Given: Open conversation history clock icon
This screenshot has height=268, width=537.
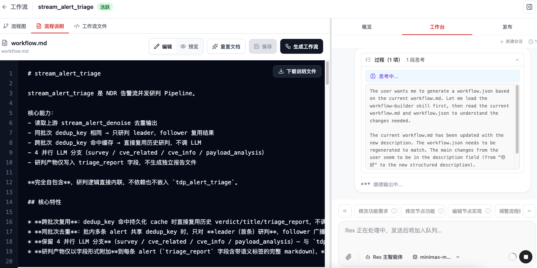Looking at the screenshot, I should [531, 42].
